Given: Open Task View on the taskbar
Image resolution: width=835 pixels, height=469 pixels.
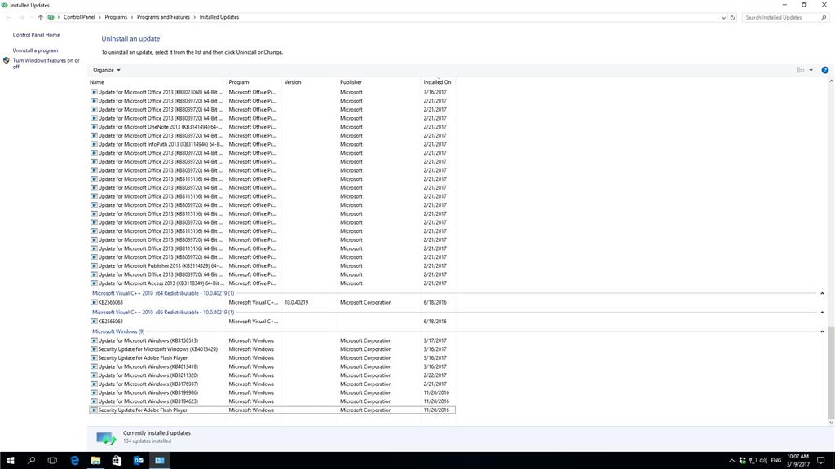Looking at the screenshot, I should point(52,461).
